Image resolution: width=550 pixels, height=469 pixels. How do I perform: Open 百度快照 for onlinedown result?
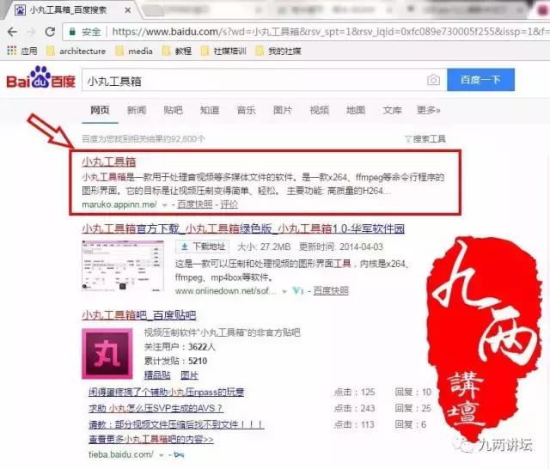(x=331, y=290)
